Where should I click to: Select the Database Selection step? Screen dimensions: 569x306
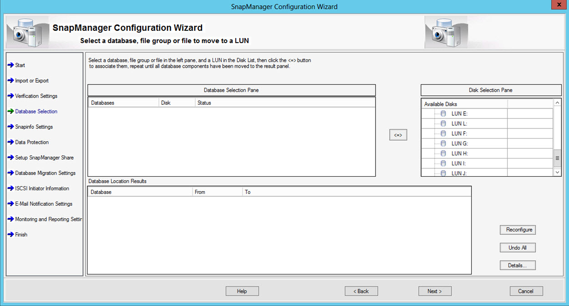(x=36, y=112)
